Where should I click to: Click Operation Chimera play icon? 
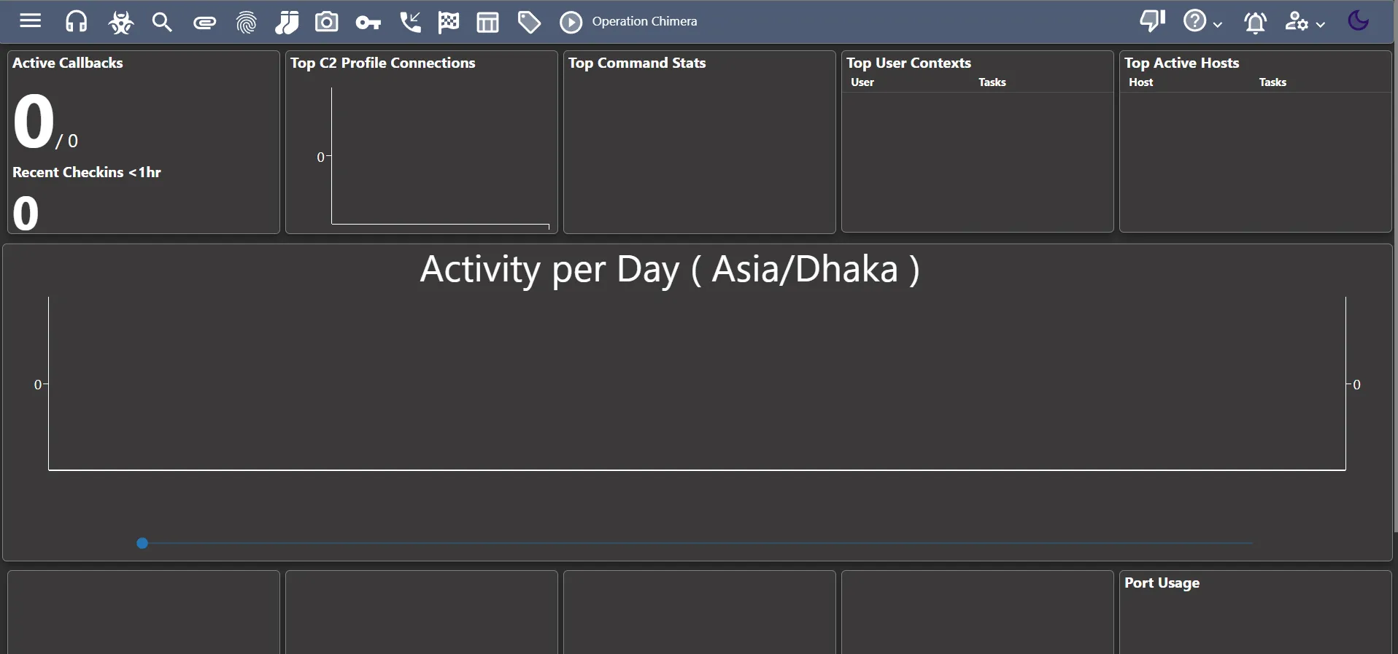tap(571, 23)
